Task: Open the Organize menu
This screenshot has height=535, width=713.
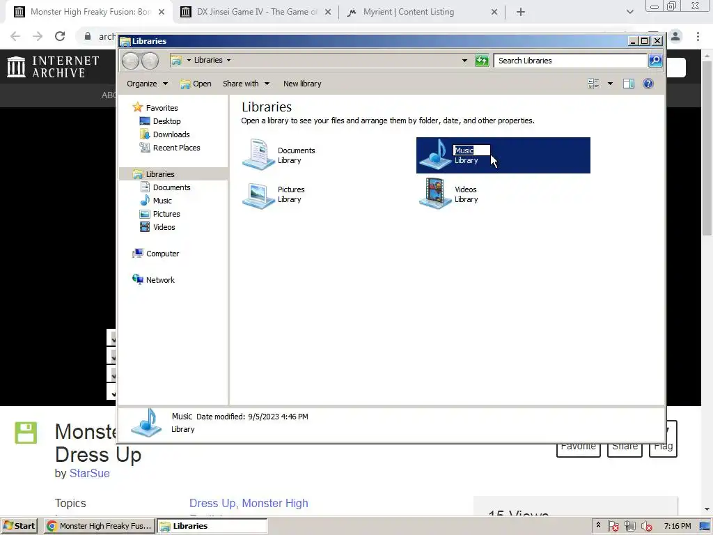Action: [x=148, y=84]
